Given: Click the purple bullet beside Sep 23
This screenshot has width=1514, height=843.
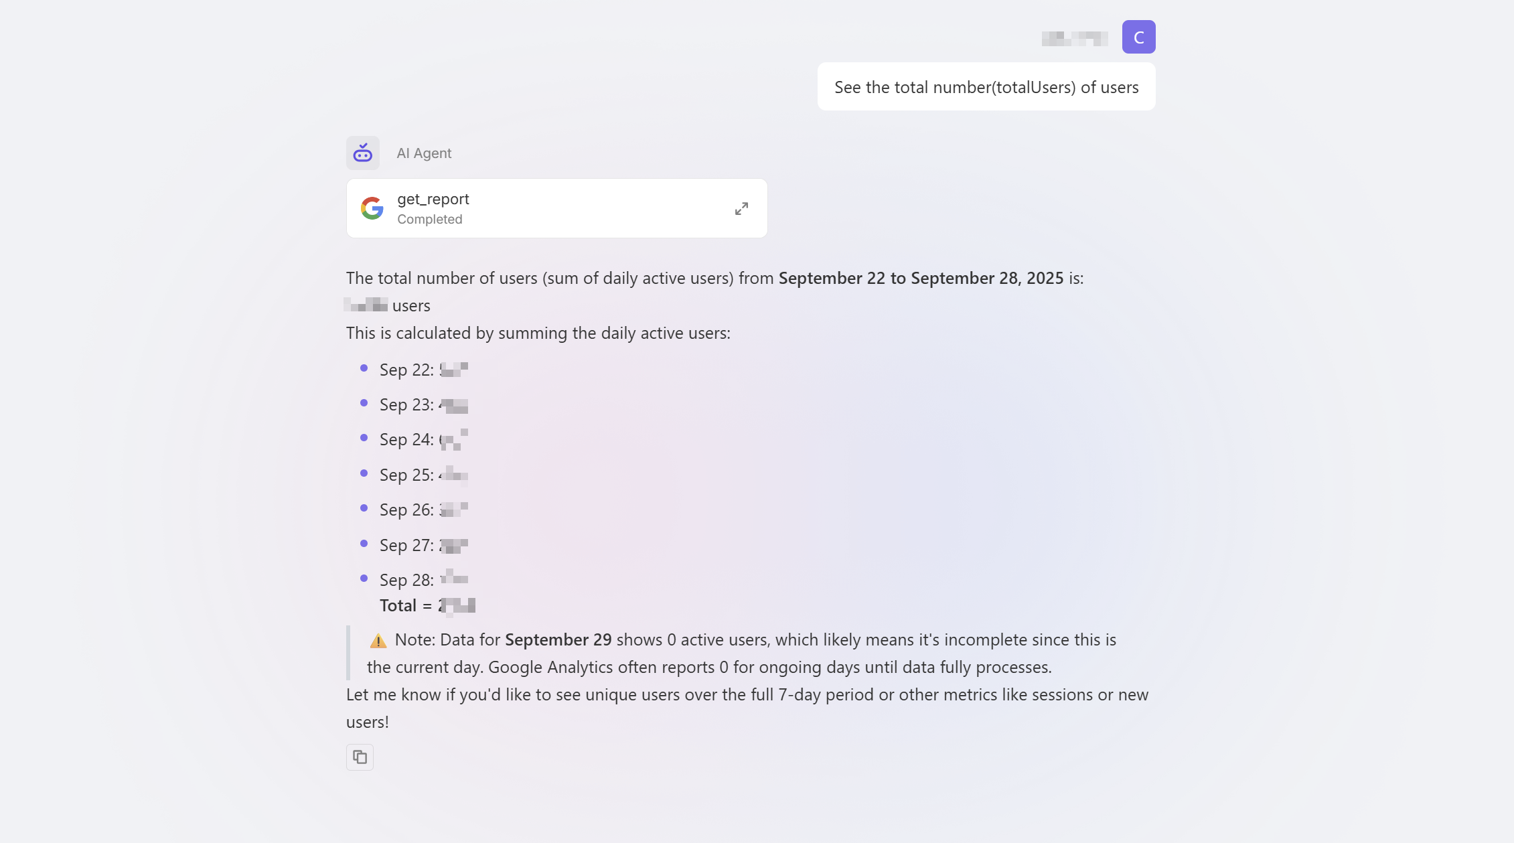Looking at the screenshot, I should (x=364, y=403).
